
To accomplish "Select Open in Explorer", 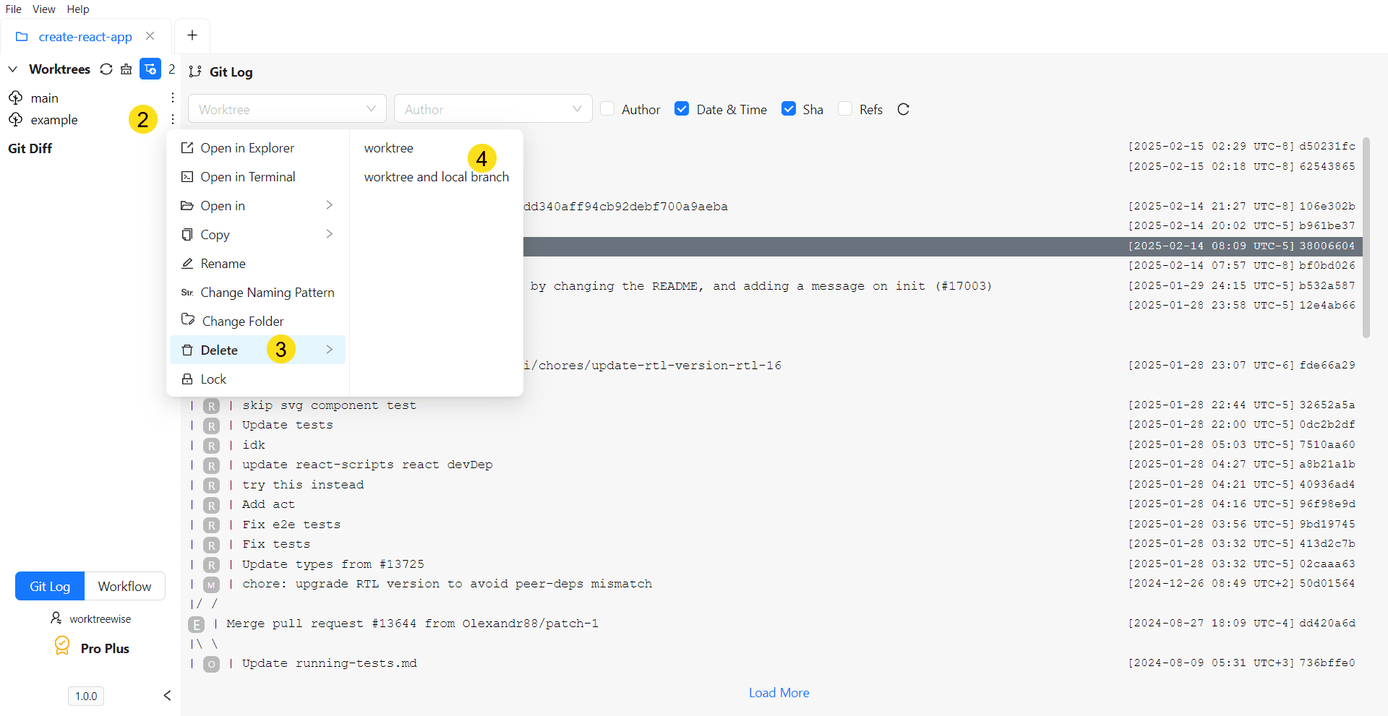I will tap(257, 148).
